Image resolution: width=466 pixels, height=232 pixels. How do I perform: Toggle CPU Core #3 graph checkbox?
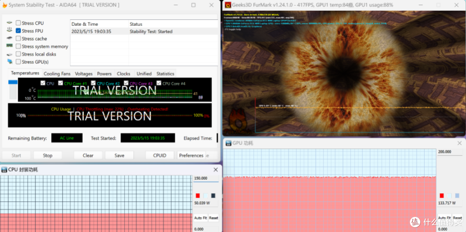(x=126, y=83)
